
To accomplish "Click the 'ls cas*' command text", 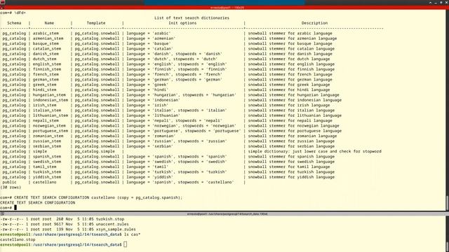I will [x=133, y=234].
